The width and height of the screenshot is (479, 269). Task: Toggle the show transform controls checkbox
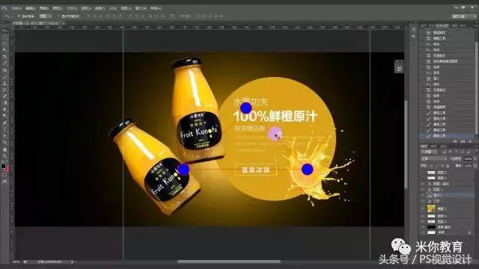click(x=58, y=16)
